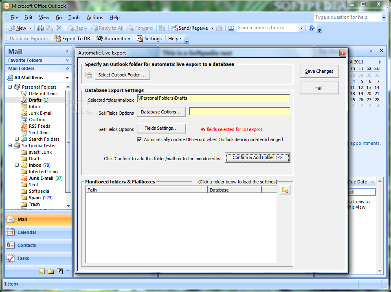Toggle automatically update DB record checkbox

point(139,139)
